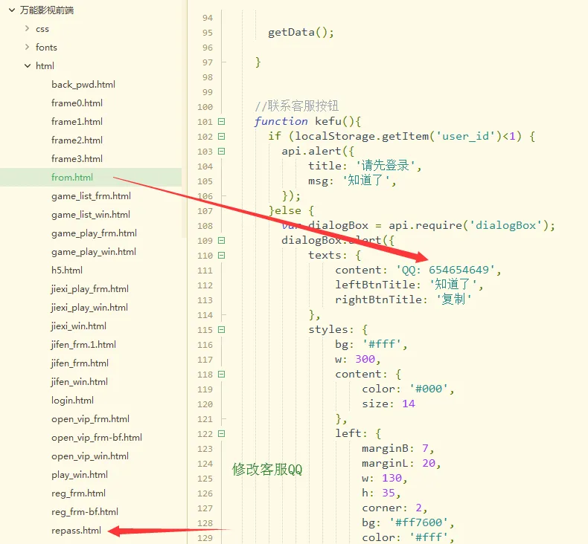The image size is (588, 544).
Task: Open from.html in the file tree
Action: 72,178
